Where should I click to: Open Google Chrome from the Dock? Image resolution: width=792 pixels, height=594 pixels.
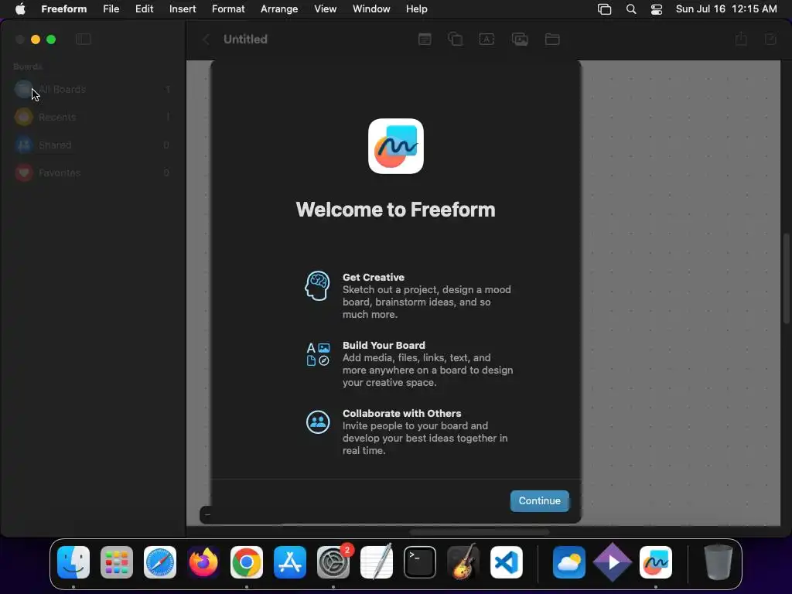click(x=247, y=562)
